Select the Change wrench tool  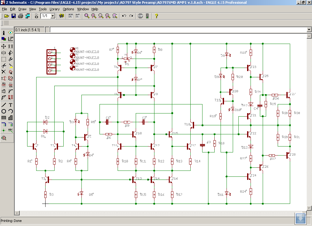pyautogui.click(x=11, y=59)
